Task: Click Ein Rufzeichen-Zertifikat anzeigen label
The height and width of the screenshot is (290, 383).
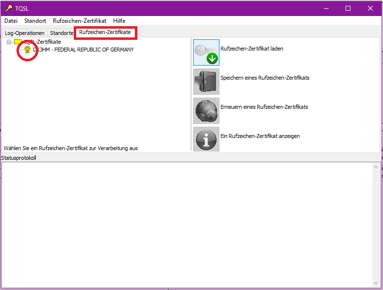Action: [x=260, y=136]
